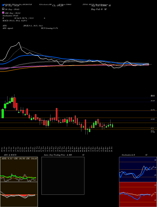Click the tall red candle in mid-November
The height and width of the screenshot is (207, 157).
coord(57,114)
